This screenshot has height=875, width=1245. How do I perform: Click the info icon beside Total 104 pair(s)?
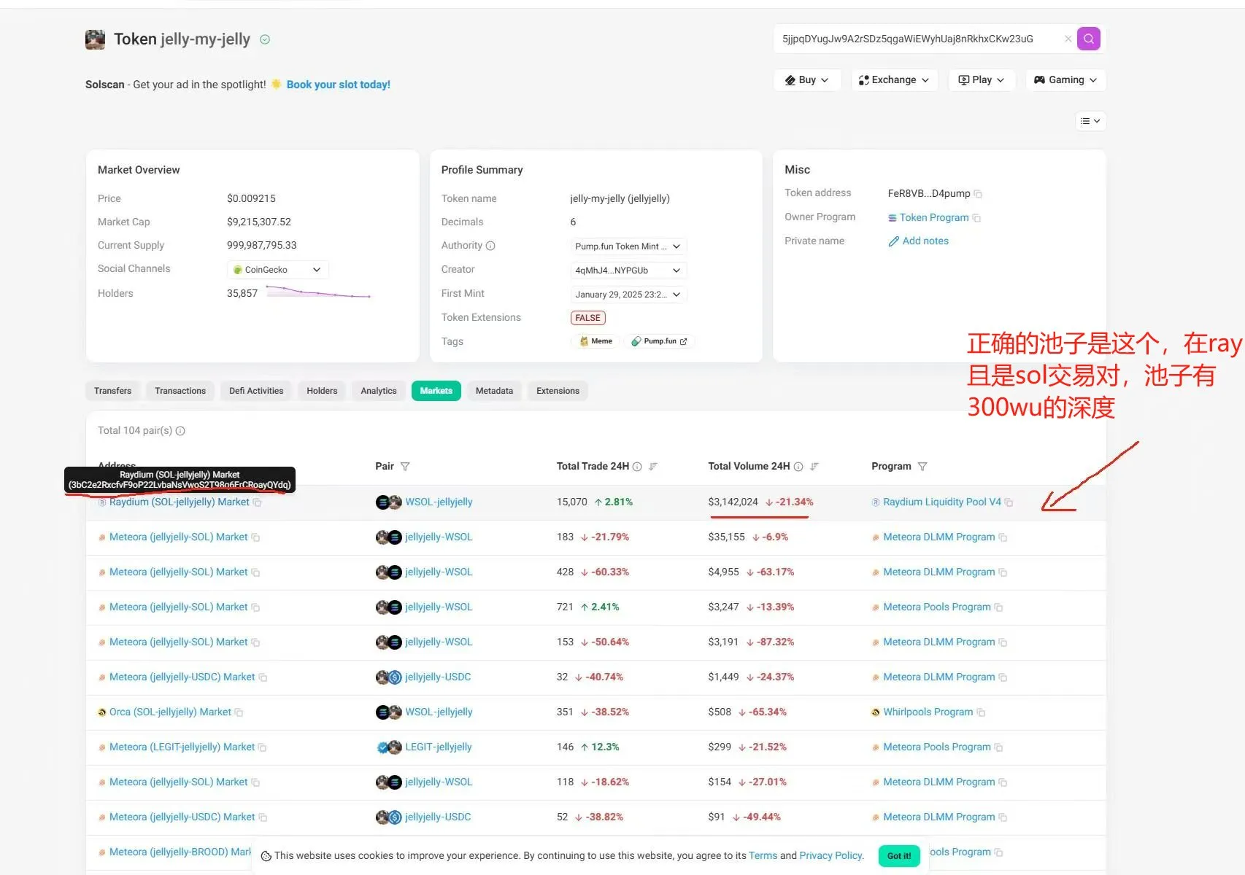(180, 431)
